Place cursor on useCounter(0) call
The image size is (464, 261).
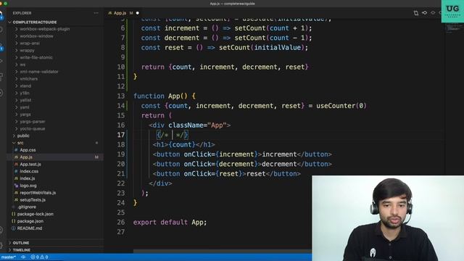(x=341, y=106)
